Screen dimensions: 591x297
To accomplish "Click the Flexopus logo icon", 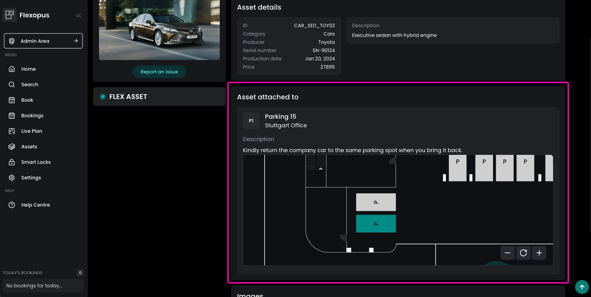I will pyautogui.click(x=10, y=15).
